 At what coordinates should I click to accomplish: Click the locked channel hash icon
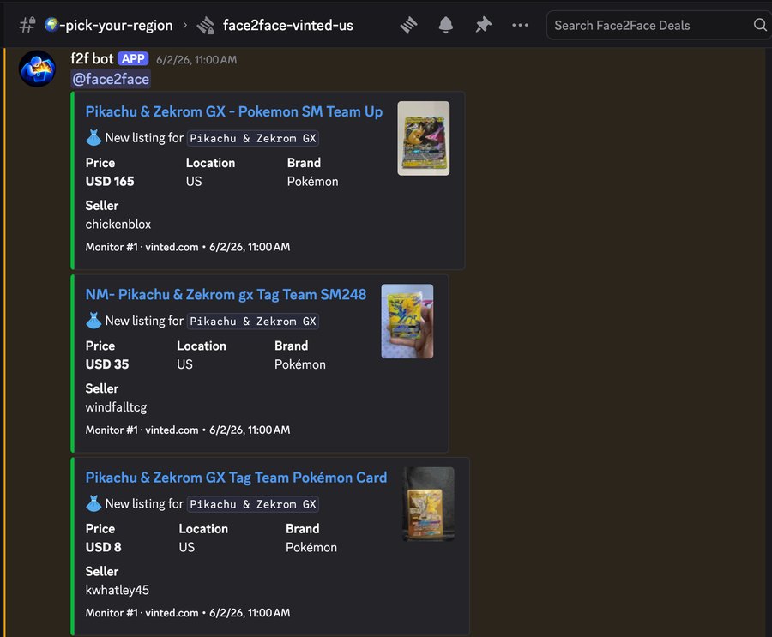[27, 25]
